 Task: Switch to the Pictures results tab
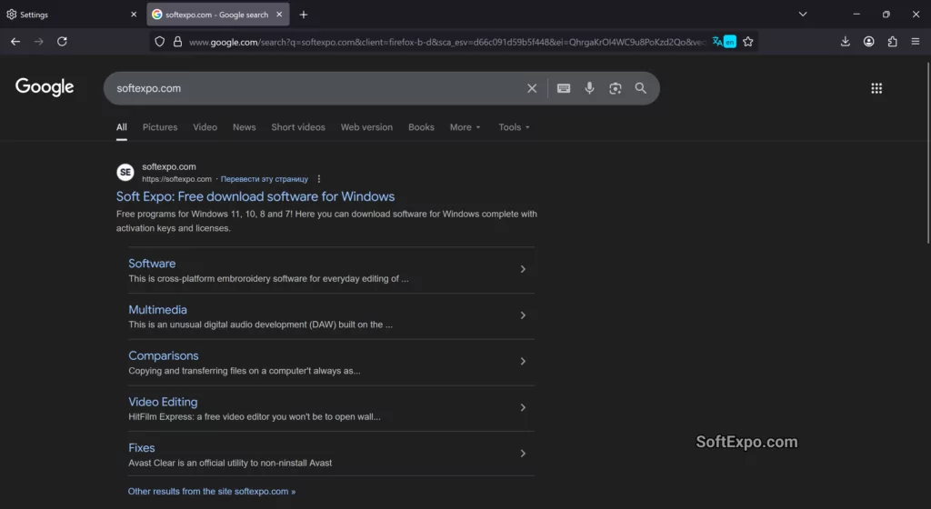[160, 127]
